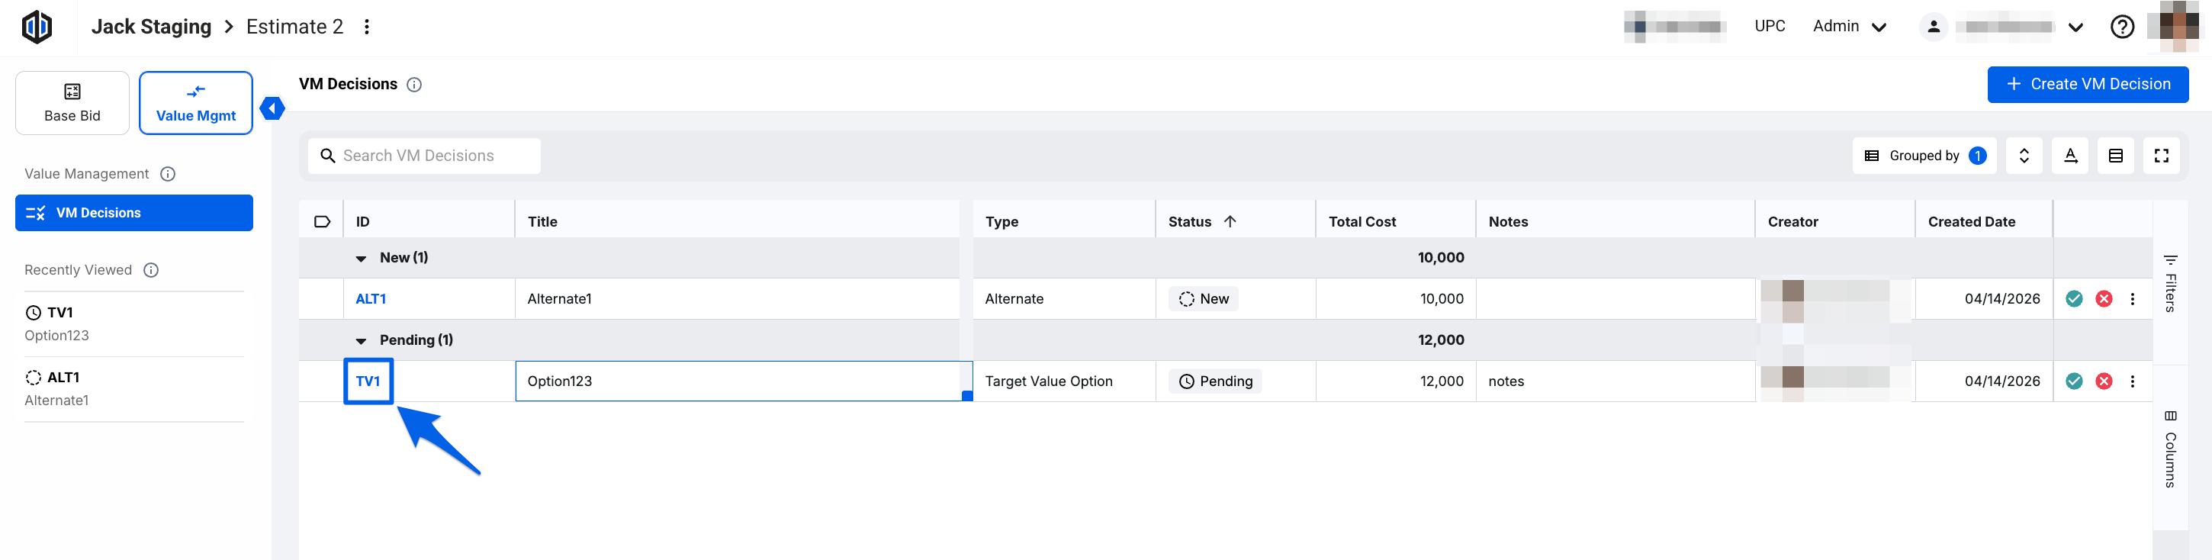Switch to the Base Bid tab
The image size is (2212, 560).
(x=72, y=103)
